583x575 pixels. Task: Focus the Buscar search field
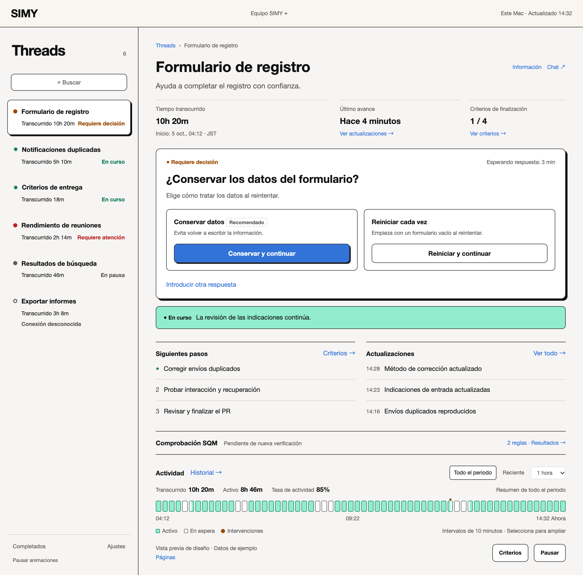(x=69, y=82)
